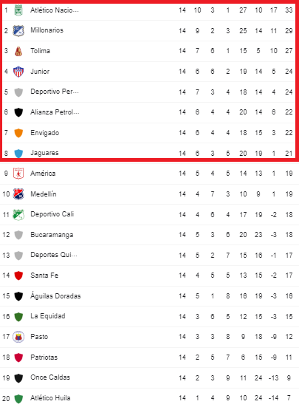Select the Once Caldas row name
The image size is (299, 407).
tap(50, 377)
